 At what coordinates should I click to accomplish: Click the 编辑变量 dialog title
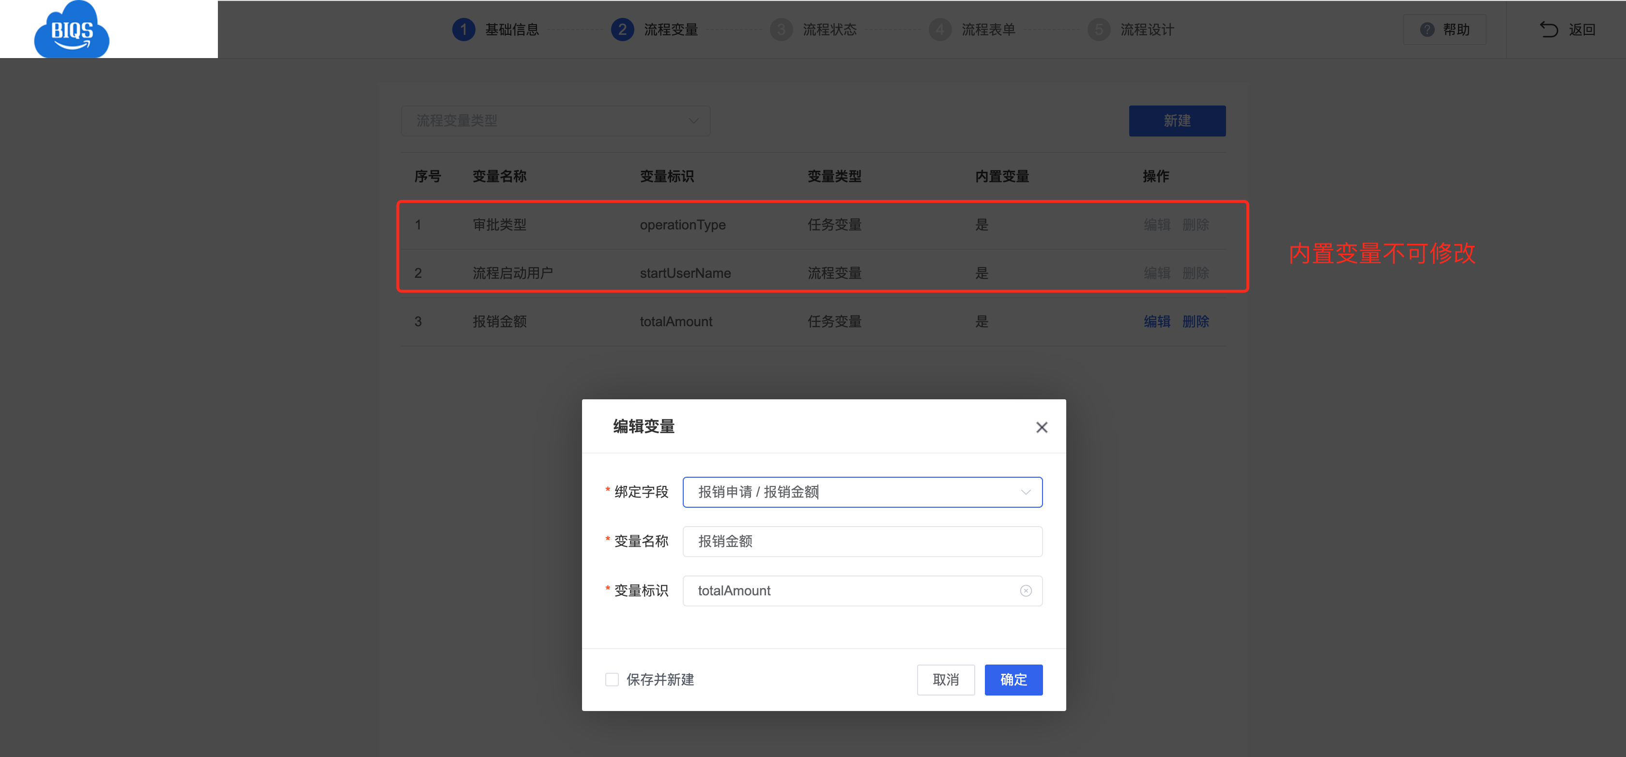pyautogui.click(x=644, y=426)
